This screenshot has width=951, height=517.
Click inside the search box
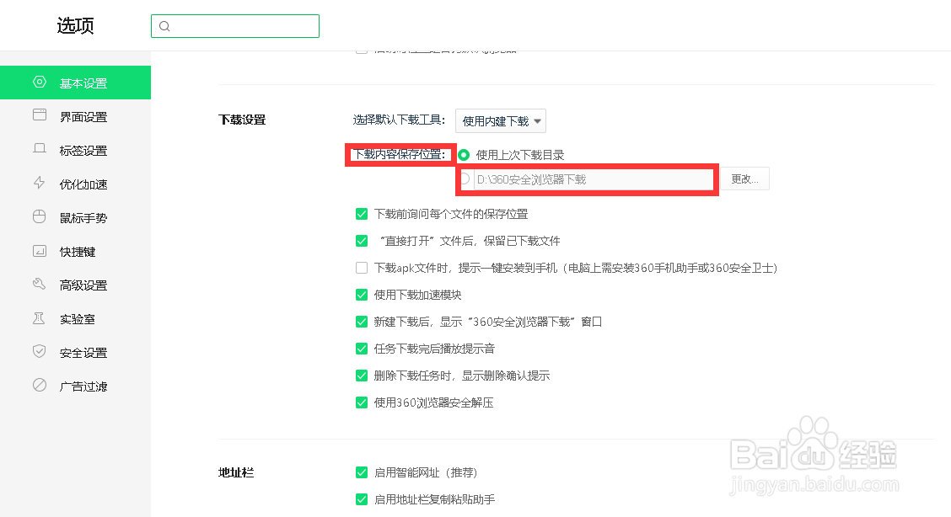tap(234, 26)
